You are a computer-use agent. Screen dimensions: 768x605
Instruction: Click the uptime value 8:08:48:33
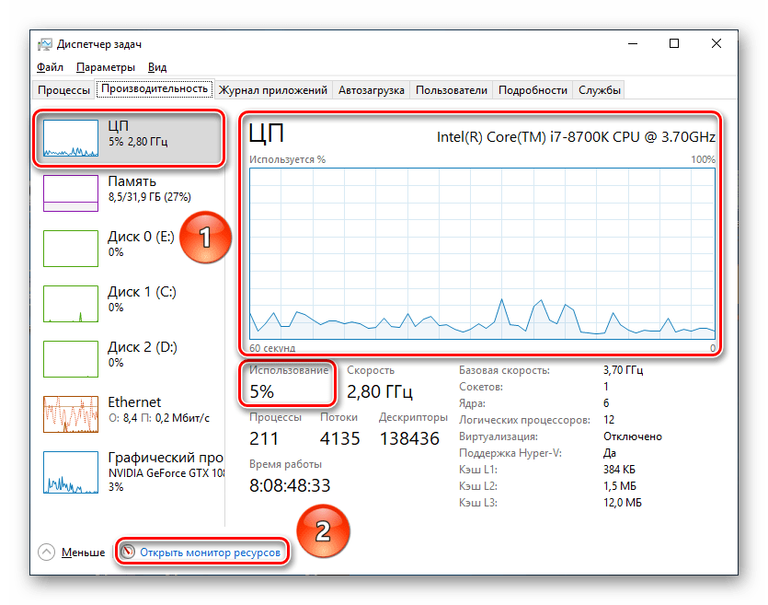pos(290,485)
